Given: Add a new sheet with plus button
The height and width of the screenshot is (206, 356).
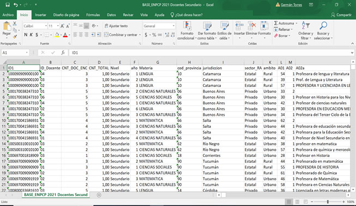Looking at the screenshot, I should (x=99, y=195).
